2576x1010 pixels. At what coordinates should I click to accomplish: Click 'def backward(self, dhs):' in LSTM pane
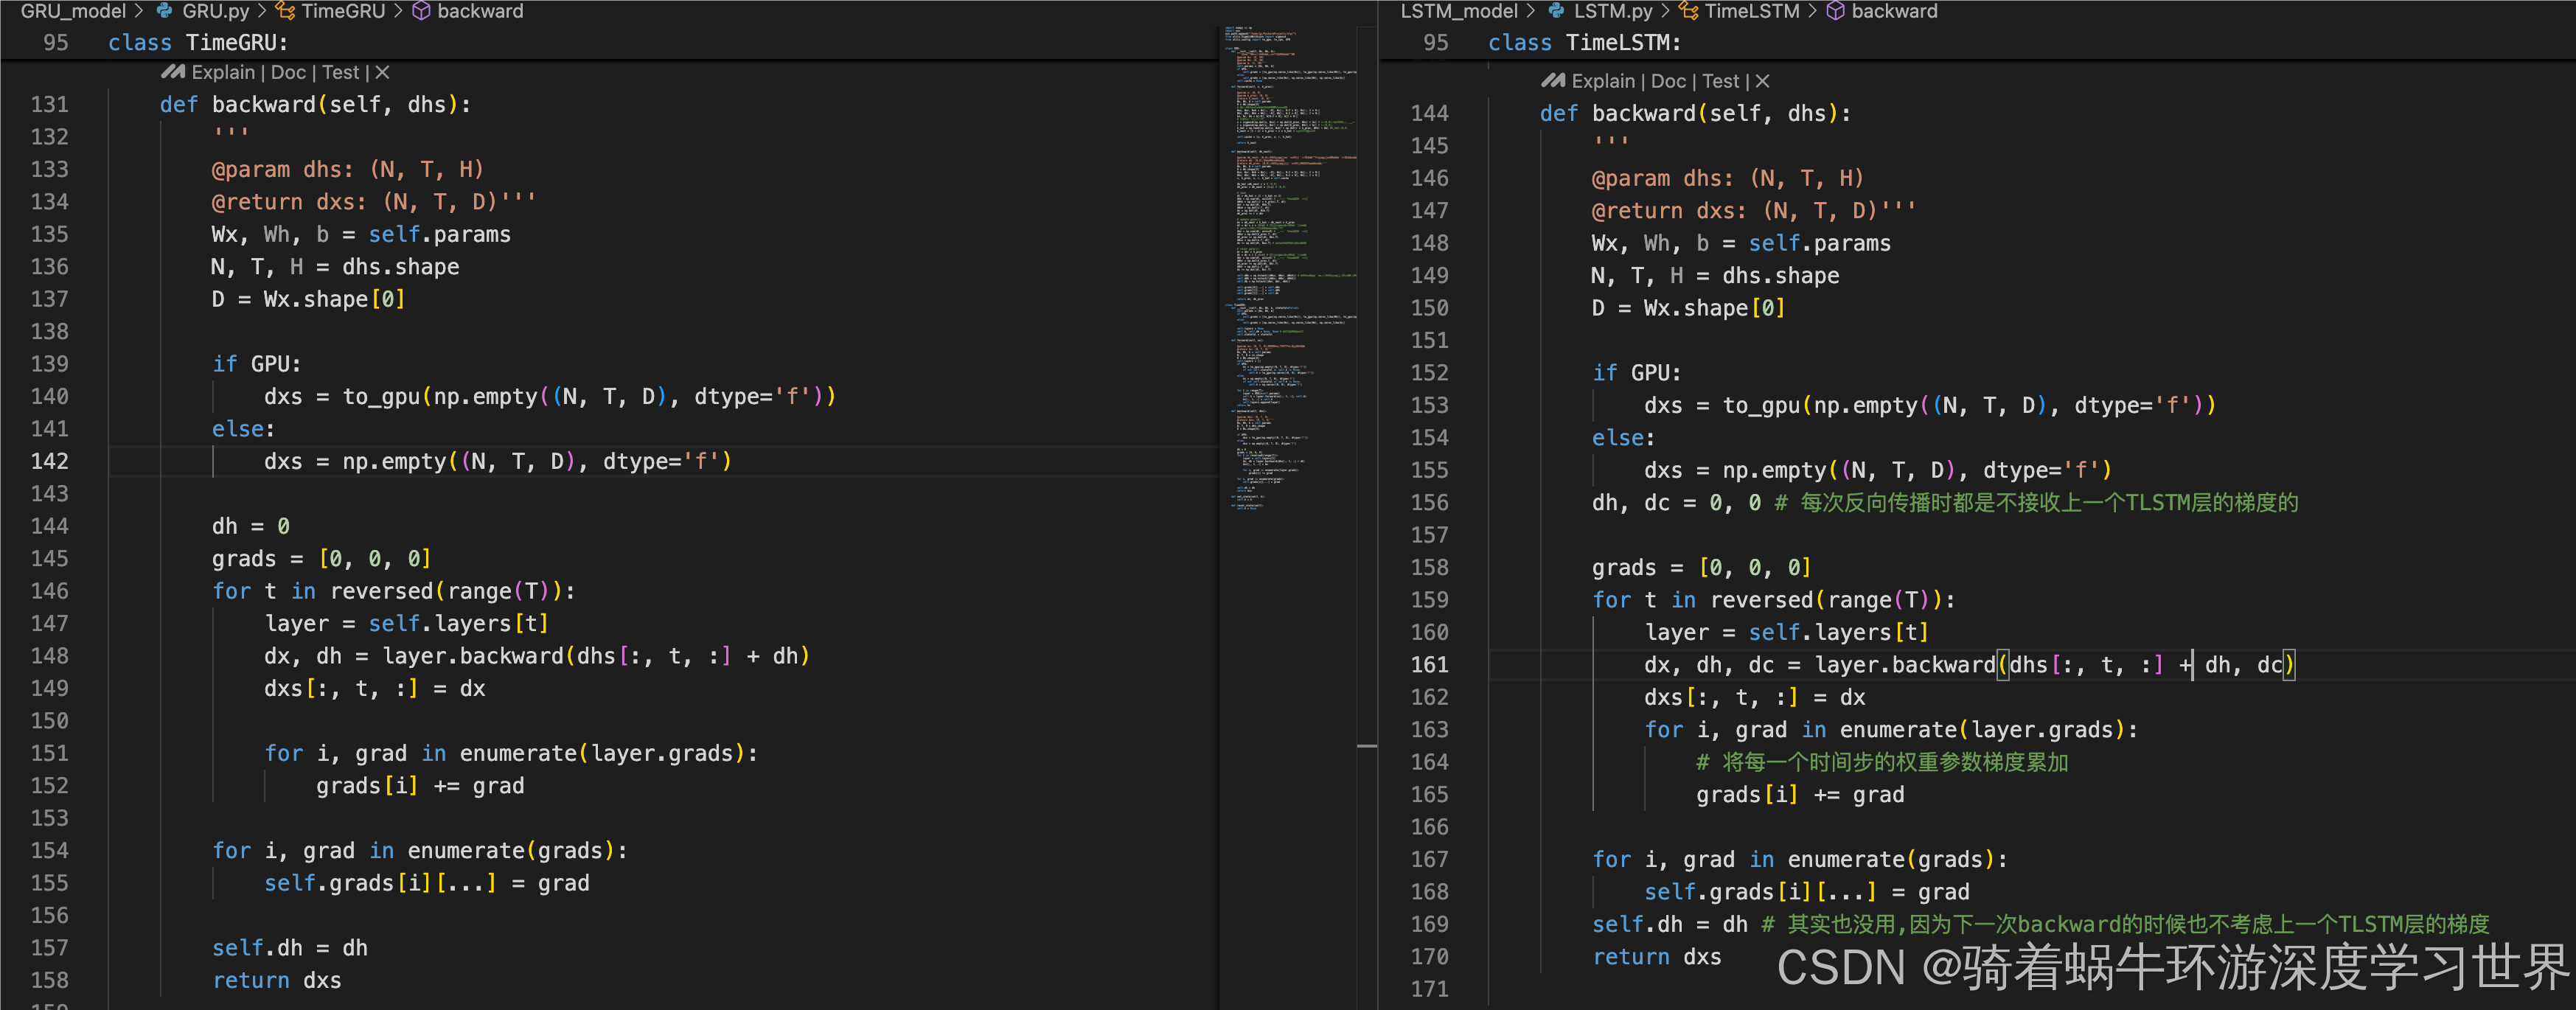[x=1695, y=114]
